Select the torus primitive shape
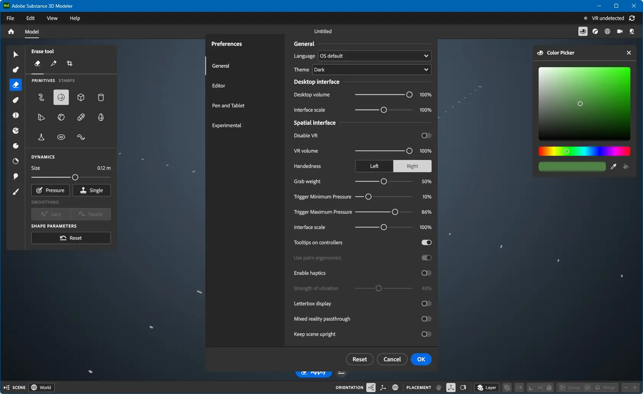This screenshot has width=643, height=394. point(61,137)
